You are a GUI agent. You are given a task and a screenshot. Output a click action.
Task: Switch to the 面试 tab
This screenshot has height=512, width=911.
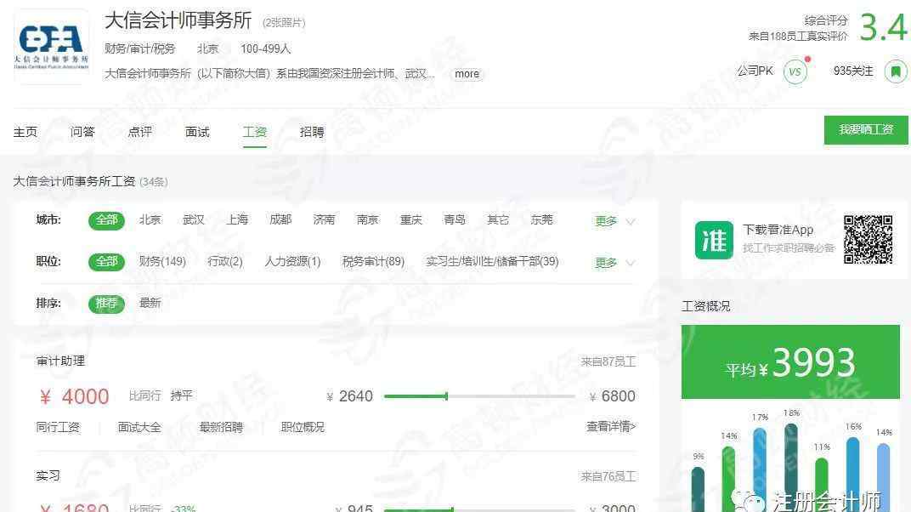197,132
